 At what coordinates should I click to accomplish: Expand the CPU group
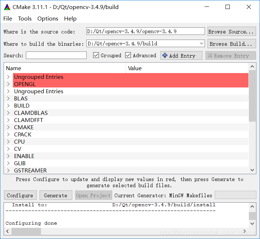[8, 141]
